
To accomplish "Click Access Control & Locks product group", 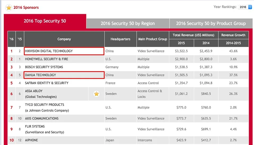I will tap(150, 94).
